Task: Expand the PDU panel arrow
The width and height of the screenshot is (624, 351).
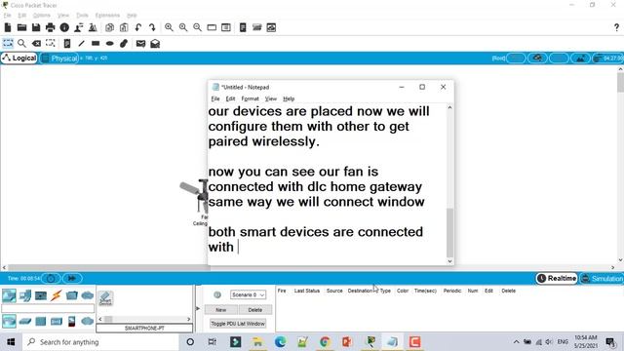Action: (x=198, y=308)
